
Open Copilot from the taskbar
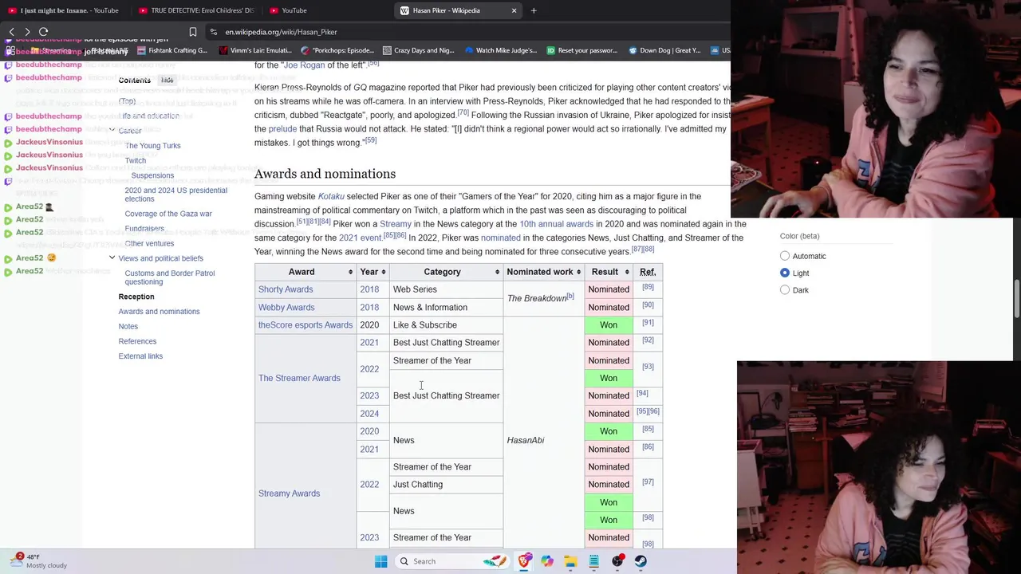point(547,561)
